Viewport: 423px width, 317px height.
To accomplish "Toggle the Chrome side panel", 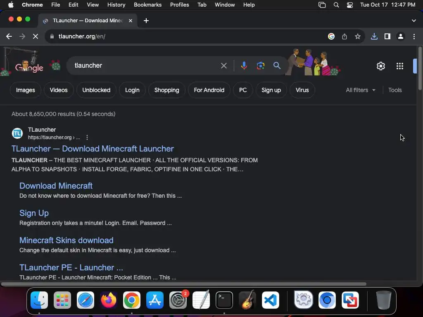I will [x=387, y=36].
